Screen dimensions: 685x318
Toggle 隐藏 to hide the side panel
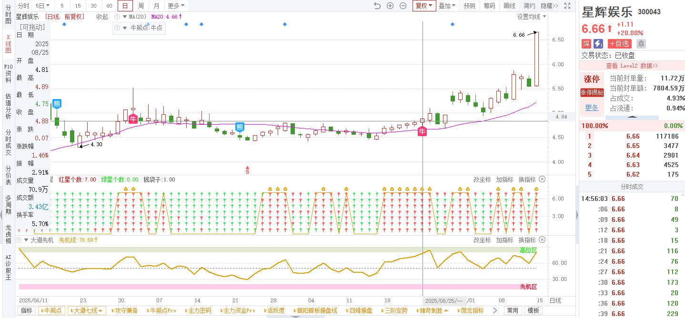[x=549, y=6]
